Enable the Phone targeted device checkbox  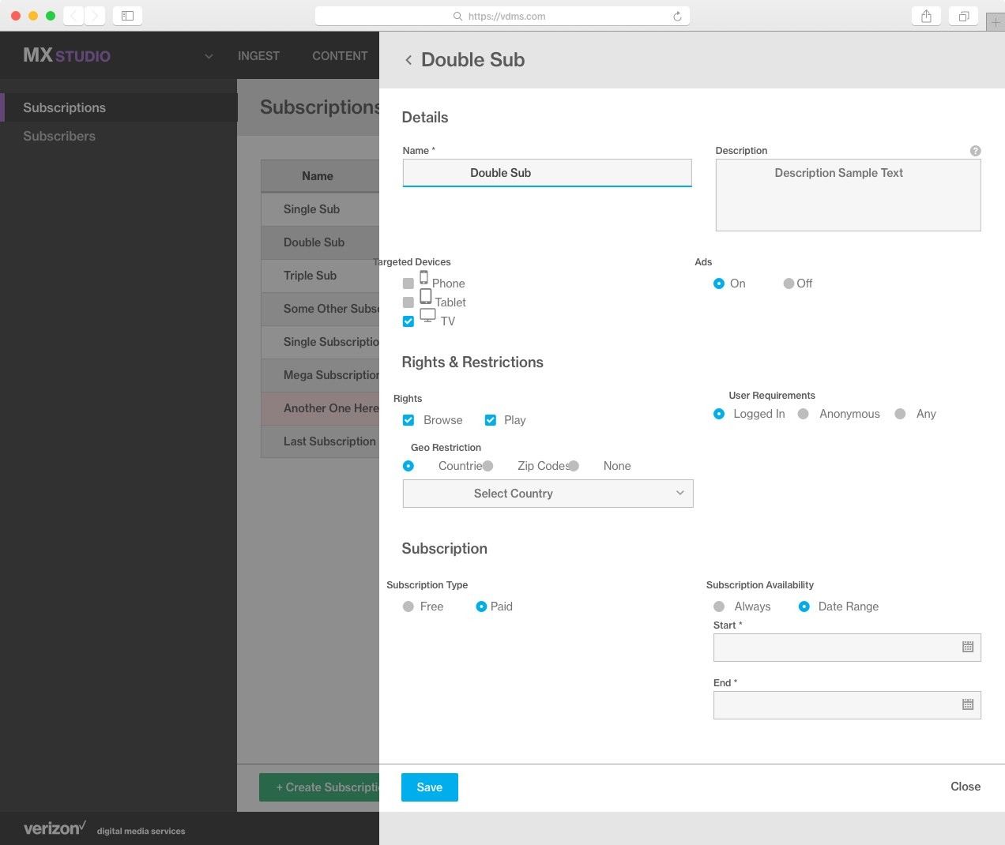pyautogui.click(x=408, y=284)
